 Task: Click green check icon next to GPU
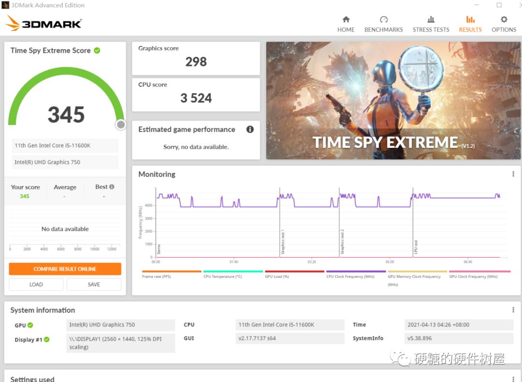pyautogui.click(x=30, y=325)
